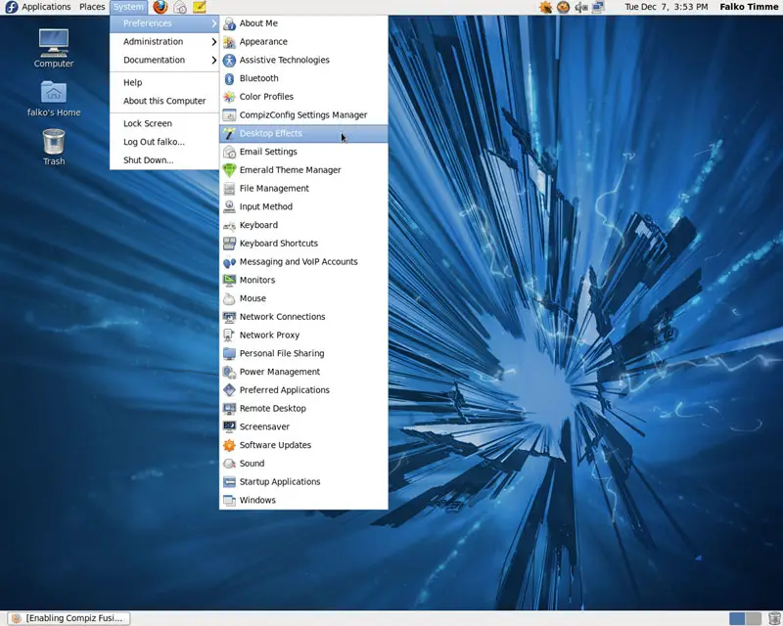Click the Software Updates icon in menu
Screen dimensions: 783x626
coord(229,445)
